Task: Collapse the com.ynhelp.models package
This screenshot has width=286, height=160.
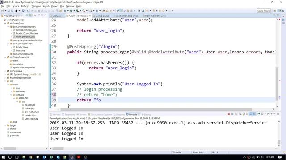Action: (x=8, y=44)
